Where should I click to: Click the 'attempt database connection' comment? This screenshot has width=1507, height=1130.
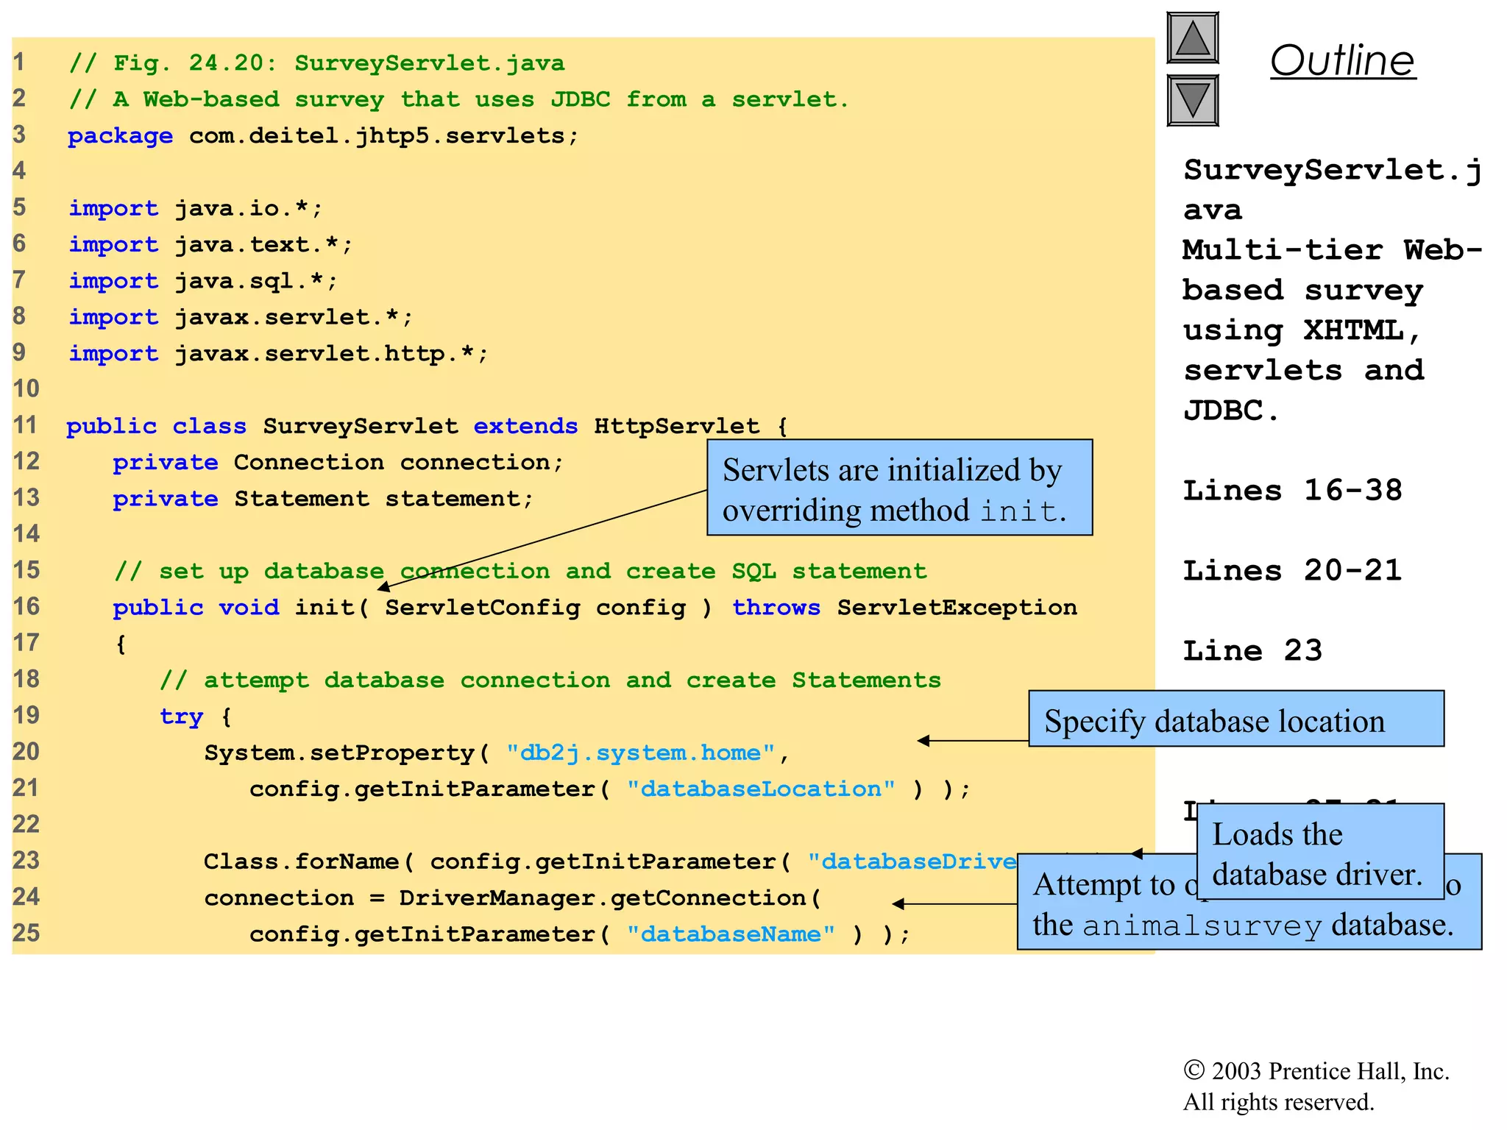[x=550, y=681]
